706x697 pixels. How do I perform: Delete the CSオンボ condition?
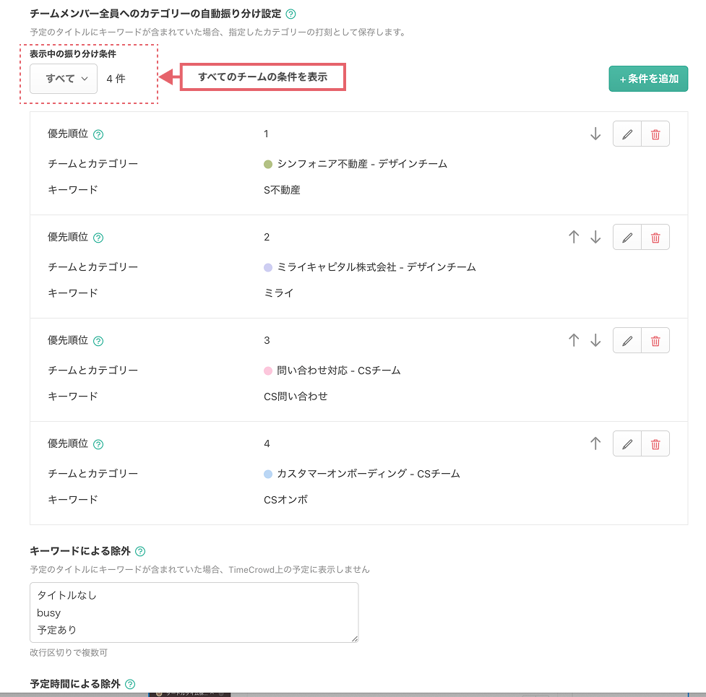click(x=655, y=444)
